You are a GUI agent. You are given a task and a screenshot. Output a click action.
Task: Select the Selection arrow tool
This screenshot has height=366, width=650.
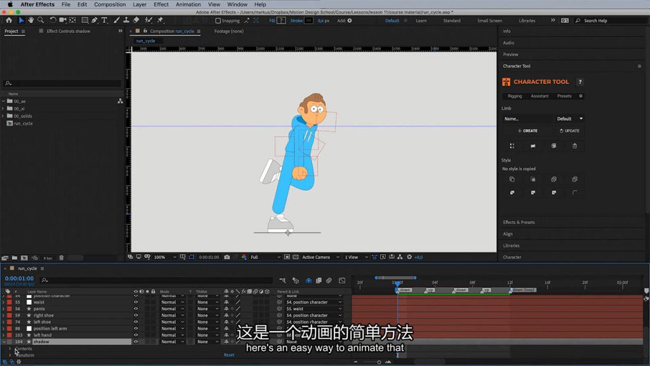click(21, 20)
